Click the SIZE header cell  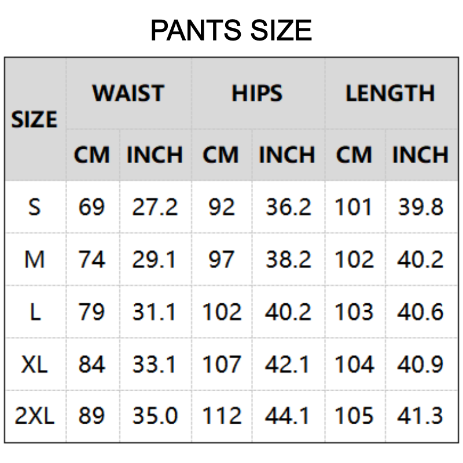pos(35,120)
